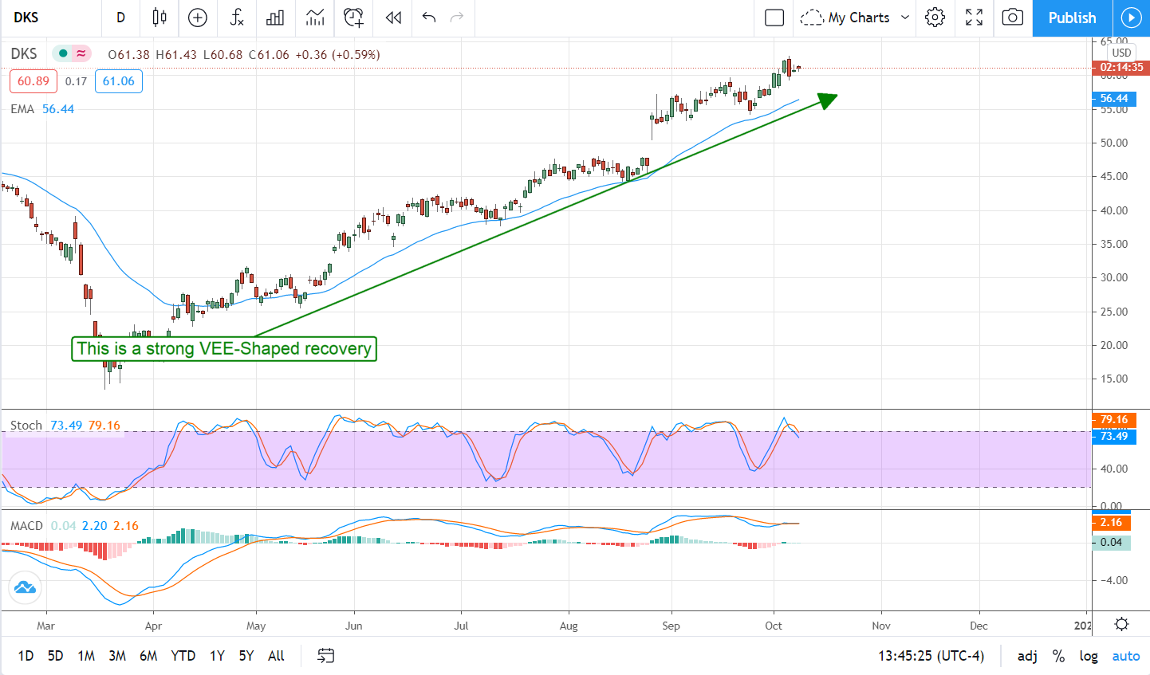Click the blue Publish button
The image size is (1150, 675).
click(x=1072, y=18)
